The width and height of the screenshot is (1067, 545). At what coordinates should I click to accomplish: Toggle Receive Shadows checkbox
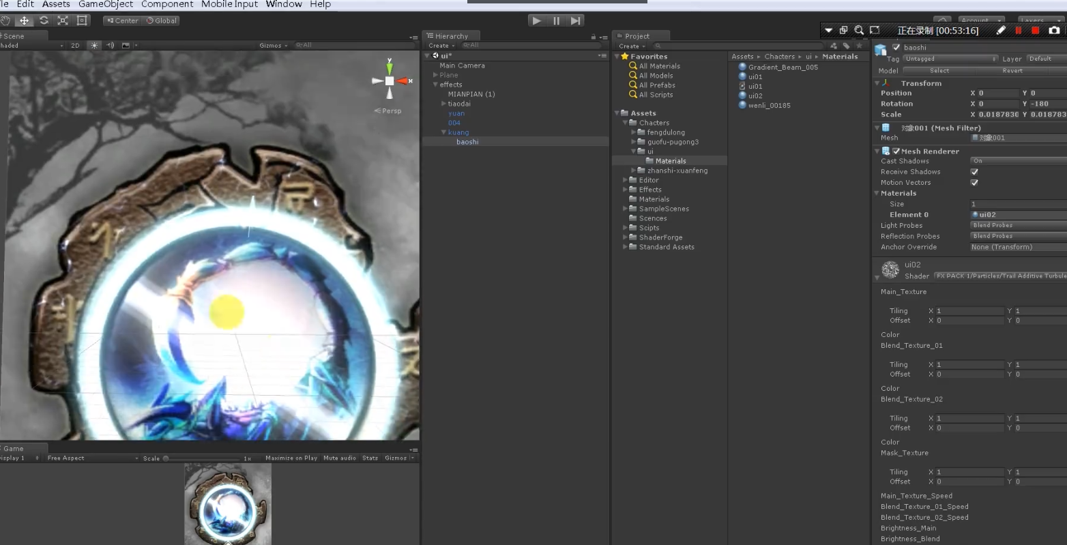(974, 172)
